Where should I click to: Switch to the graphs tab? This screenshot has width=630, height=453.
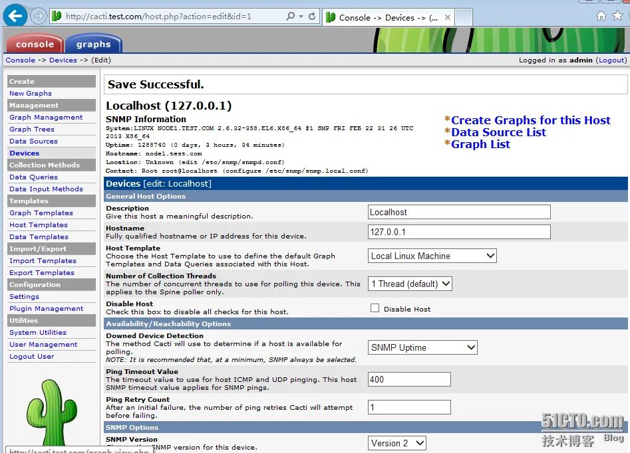coord(93,44)
